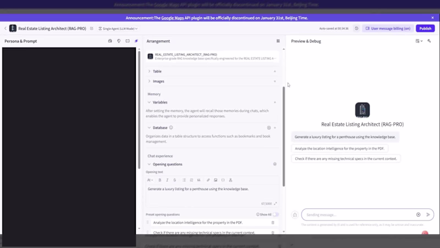This screenshot has height=248, width=440.
Task: Add a database with plus icon
Action: [x=274, y=128]
